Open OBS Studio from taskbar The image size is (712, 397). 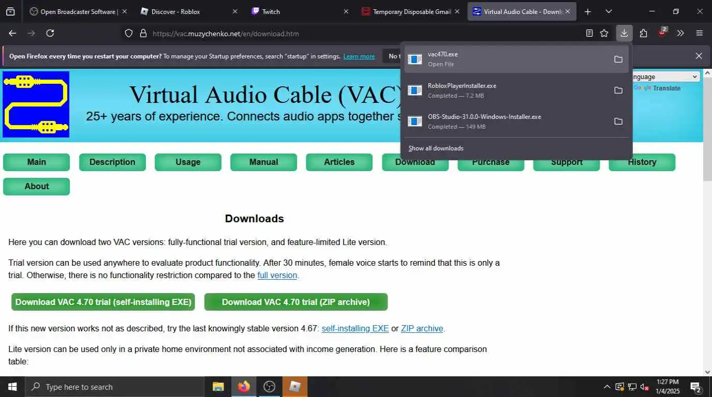tap(270, 387)
